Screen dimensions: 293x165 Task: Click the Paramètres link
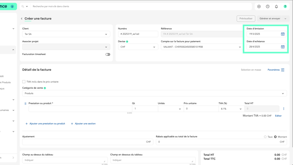[x=273, y=70]
